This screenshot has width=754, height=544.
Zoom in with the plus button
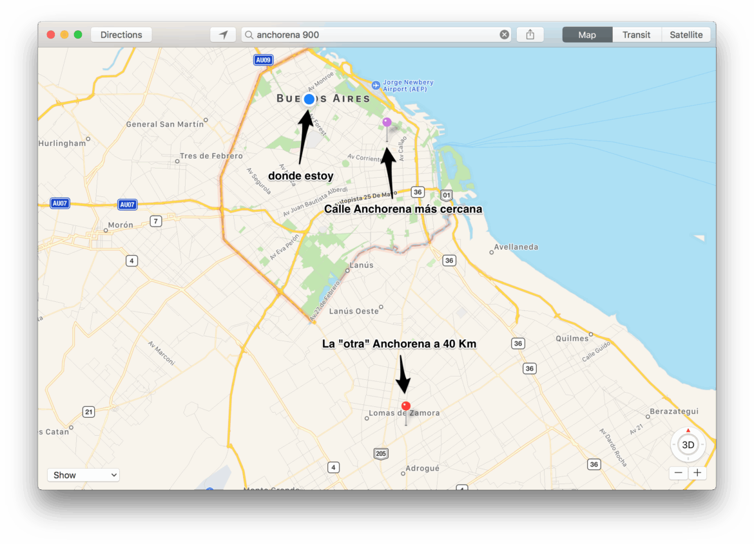tap(697, 472)
